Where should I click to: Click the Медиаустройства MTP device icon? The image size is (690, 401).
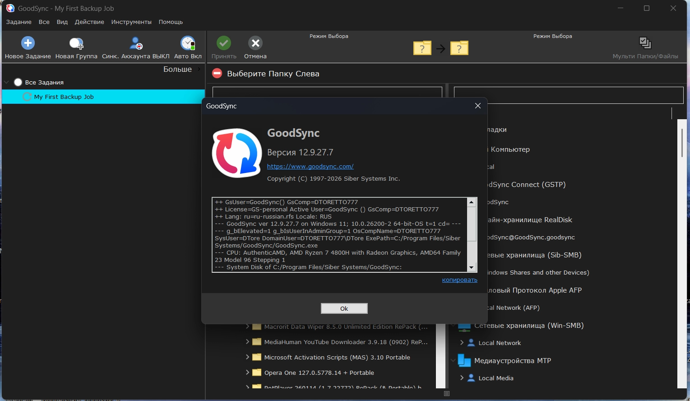[464, 360]
